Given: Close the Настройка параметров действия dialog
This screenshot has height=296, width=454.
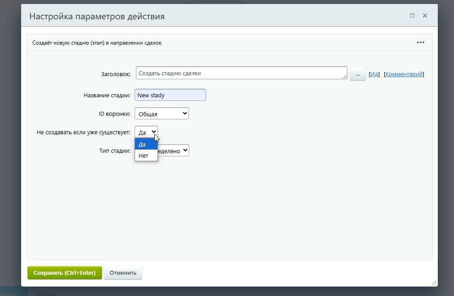Looking at the screenshot, I should point(425,15).
